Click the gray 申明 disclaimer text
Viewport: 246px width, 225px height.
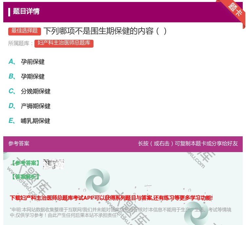tap(120, 212)
